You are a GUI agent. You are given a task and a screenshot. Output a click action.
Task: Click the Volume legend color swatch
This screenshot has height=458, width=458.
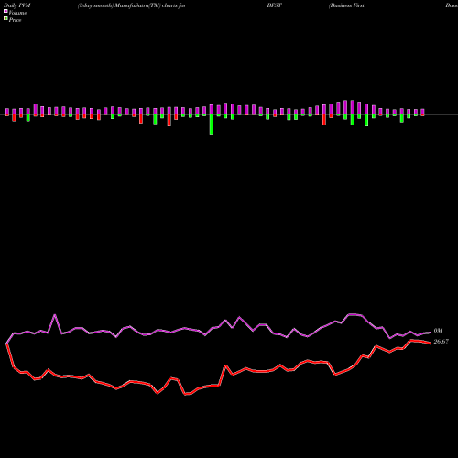click(x=5, y=12)
